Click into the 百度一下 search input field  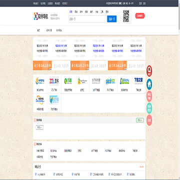(88, 19)
